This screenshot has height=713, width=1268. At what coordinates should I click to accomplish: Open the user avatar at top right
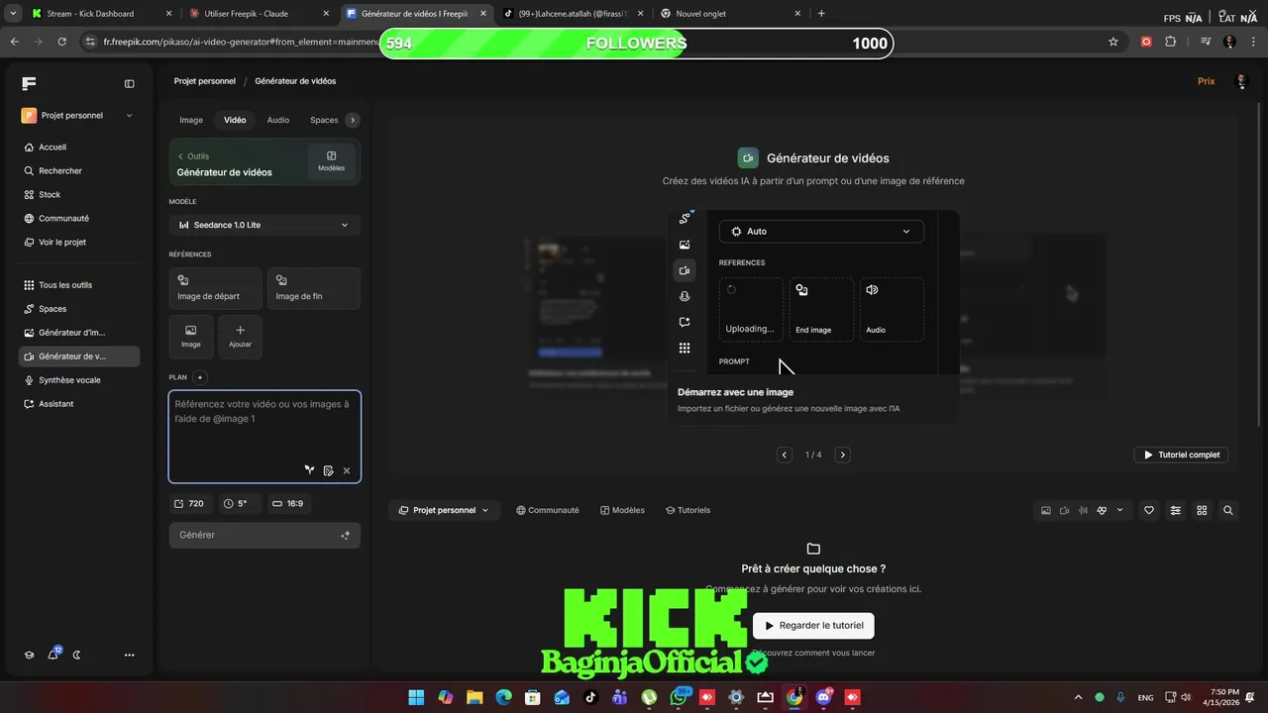click(1241, 81)
